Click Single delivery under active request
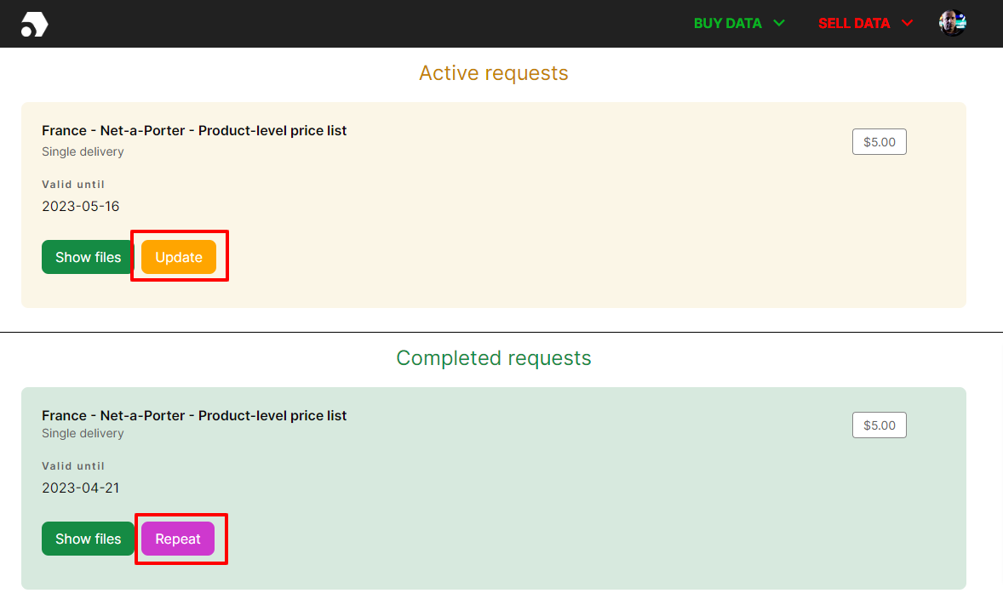 pos(83,151)
